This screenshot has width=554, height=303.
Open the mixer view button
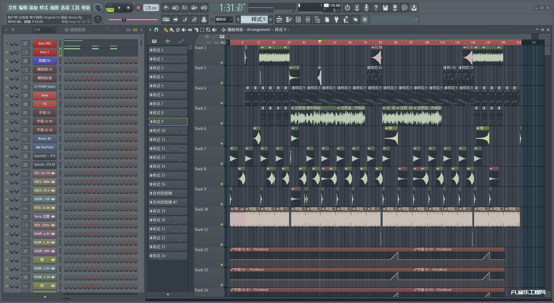click(x=308, y=20)
